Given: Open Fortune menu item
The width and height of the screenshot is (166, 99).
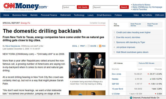Looking at the screenshot, I should pos(118,15).
